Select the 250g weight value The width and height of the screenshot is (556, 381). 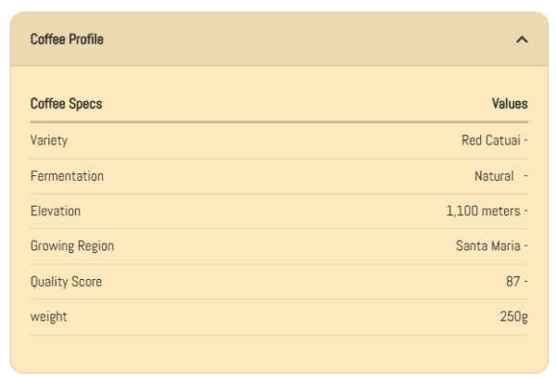tap(513, 317)
